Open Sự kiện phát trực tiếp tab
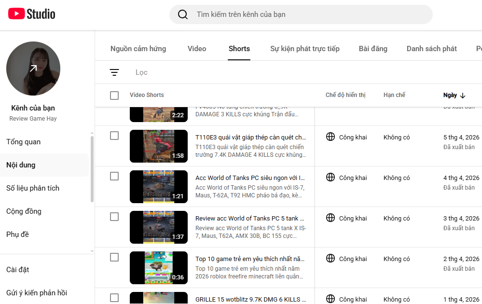482x304 pixels. (x=304, y=49)
